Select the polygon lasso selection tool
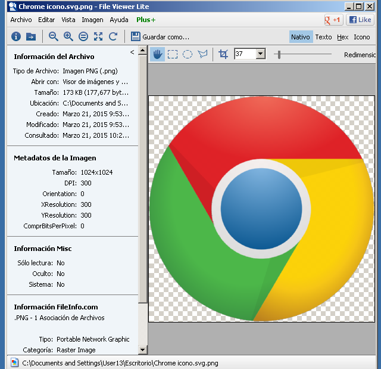This screenshot has height=369, width=381. point(202,54)
